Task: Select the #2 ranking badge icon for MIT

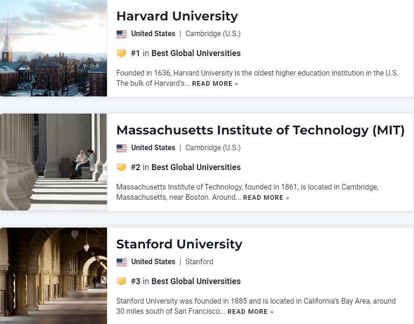Action: [122, 167]
